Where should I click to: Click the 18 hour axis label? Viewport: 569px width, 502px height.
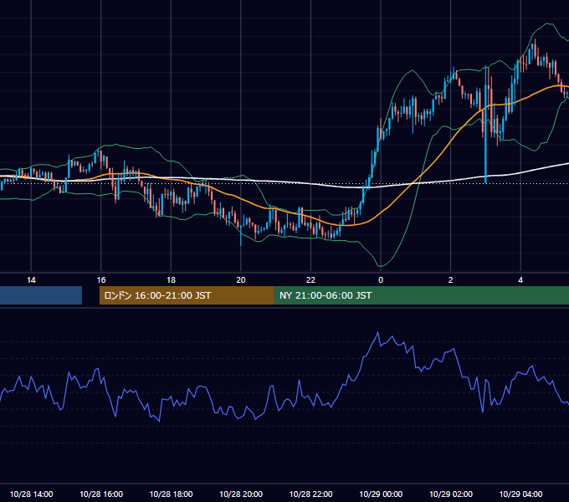[x=171, y=280]
